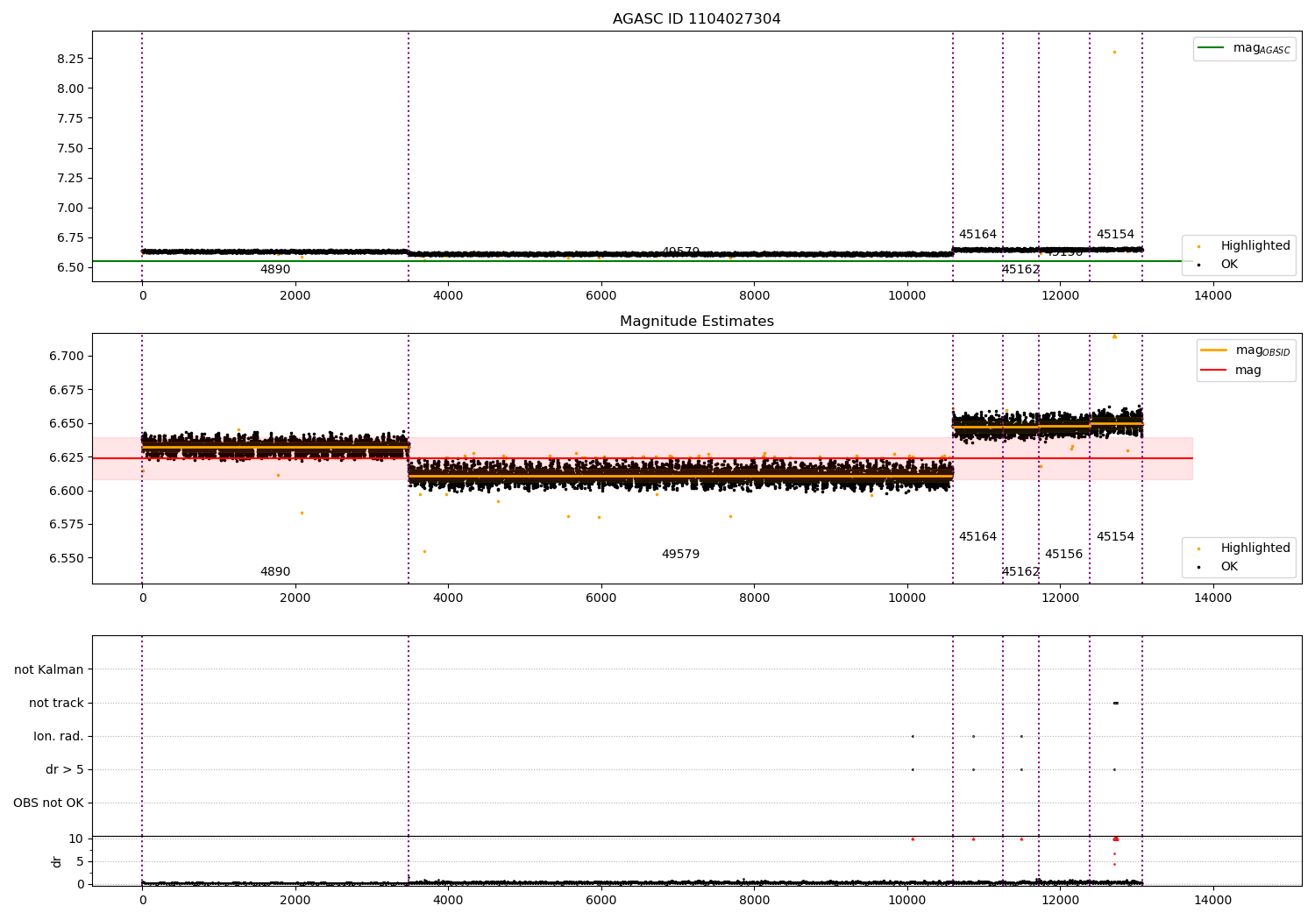Click the dr > 5 axis label

[65, 769]
